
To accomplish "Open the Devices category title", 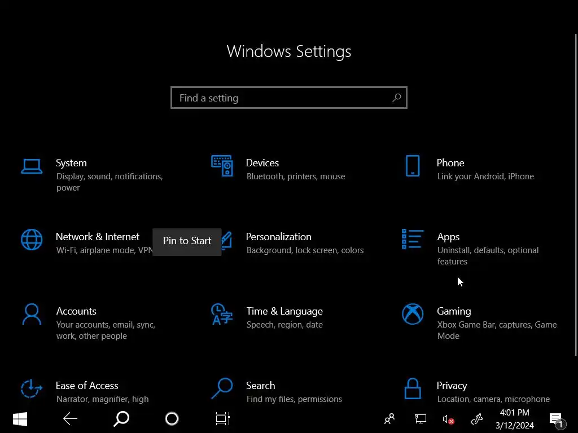I will pos(262,163).
